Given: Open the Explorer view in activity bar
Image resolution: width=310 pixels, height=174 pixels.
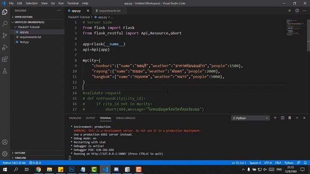Looking at the screenshot, I should pos(5,12).
